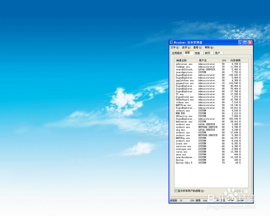Click the 17,768 K memory value
The image size is (270, 216).
tap(235, 92)
